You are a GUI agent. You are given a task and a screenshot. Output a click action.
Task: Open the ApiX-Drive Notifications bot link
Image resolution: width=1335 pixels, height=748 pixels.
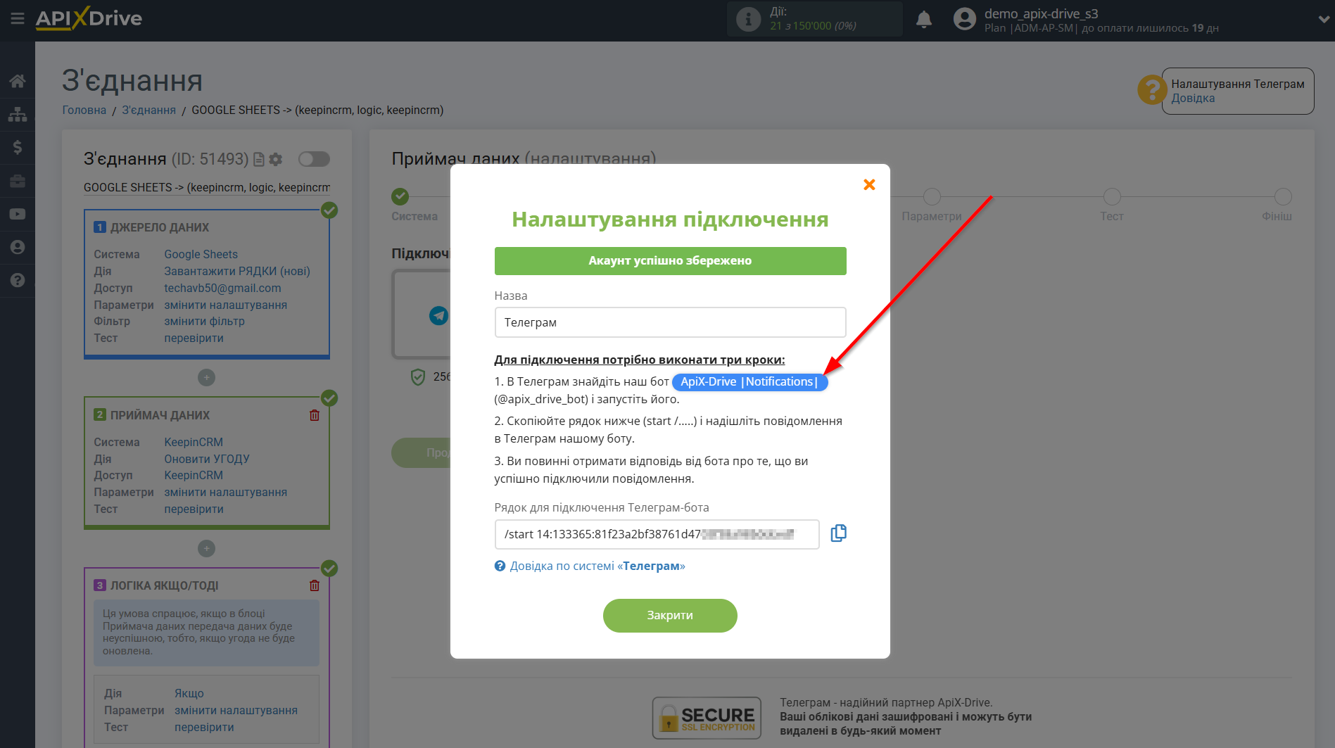[749, 382]
